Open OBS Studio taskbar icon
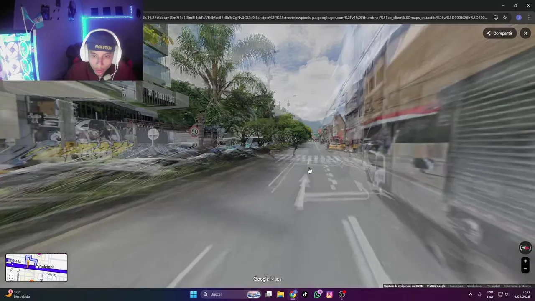The height and width of the screenshot is (301, 535). (342, 294)
